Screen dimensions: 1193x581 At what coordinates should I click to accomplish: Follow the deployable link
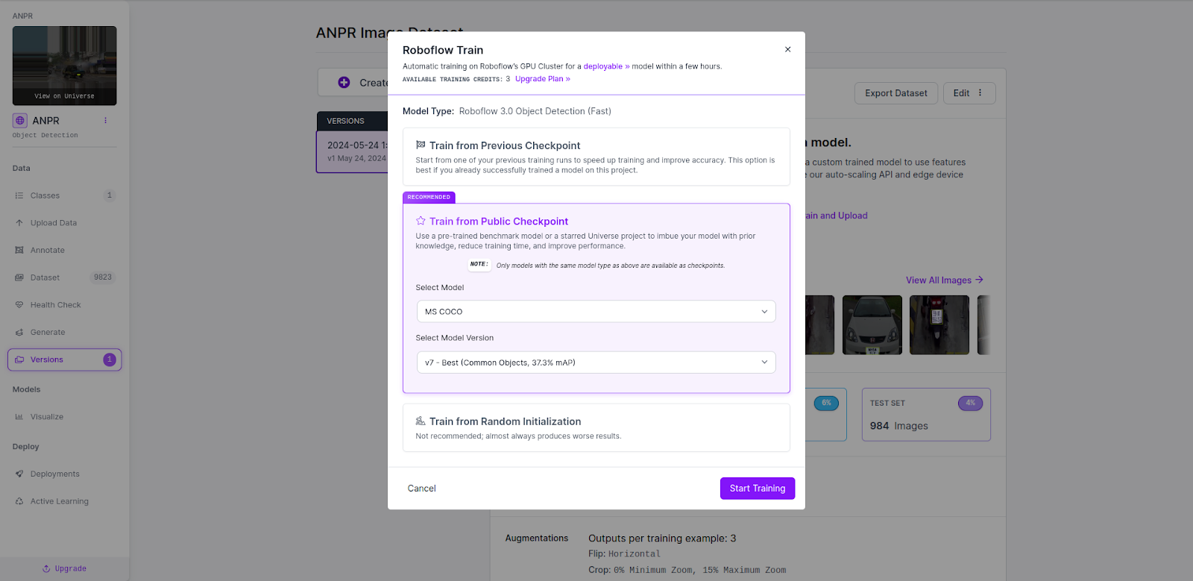point(606,66)
